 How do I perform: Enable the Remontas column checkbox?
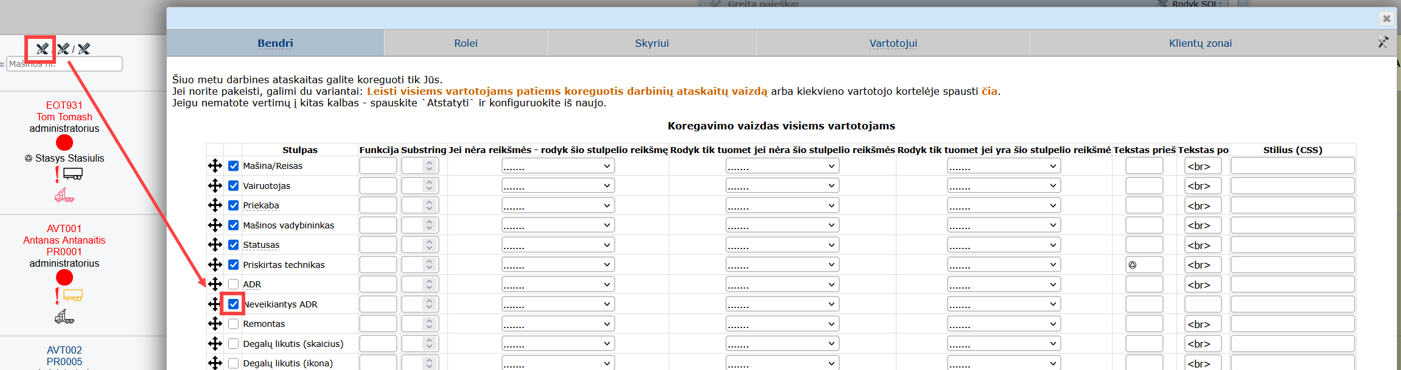(x=234, y=324)
